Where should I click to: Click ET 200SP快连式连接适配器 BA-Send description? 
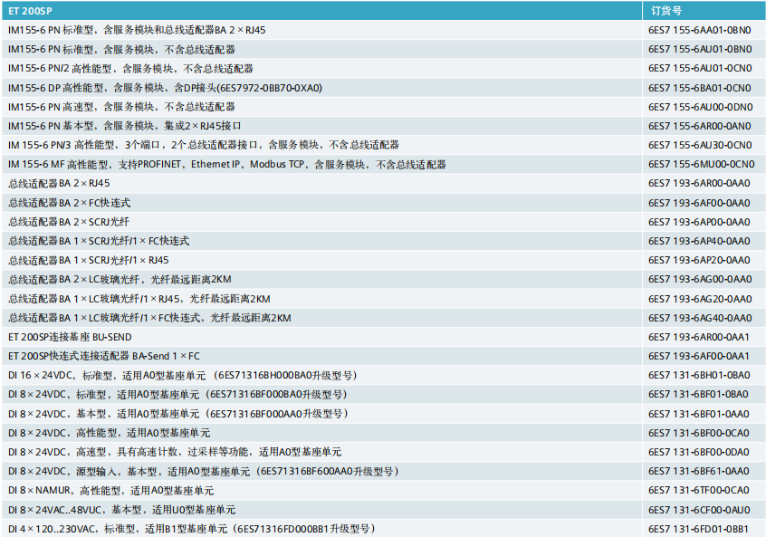[104, 356]
